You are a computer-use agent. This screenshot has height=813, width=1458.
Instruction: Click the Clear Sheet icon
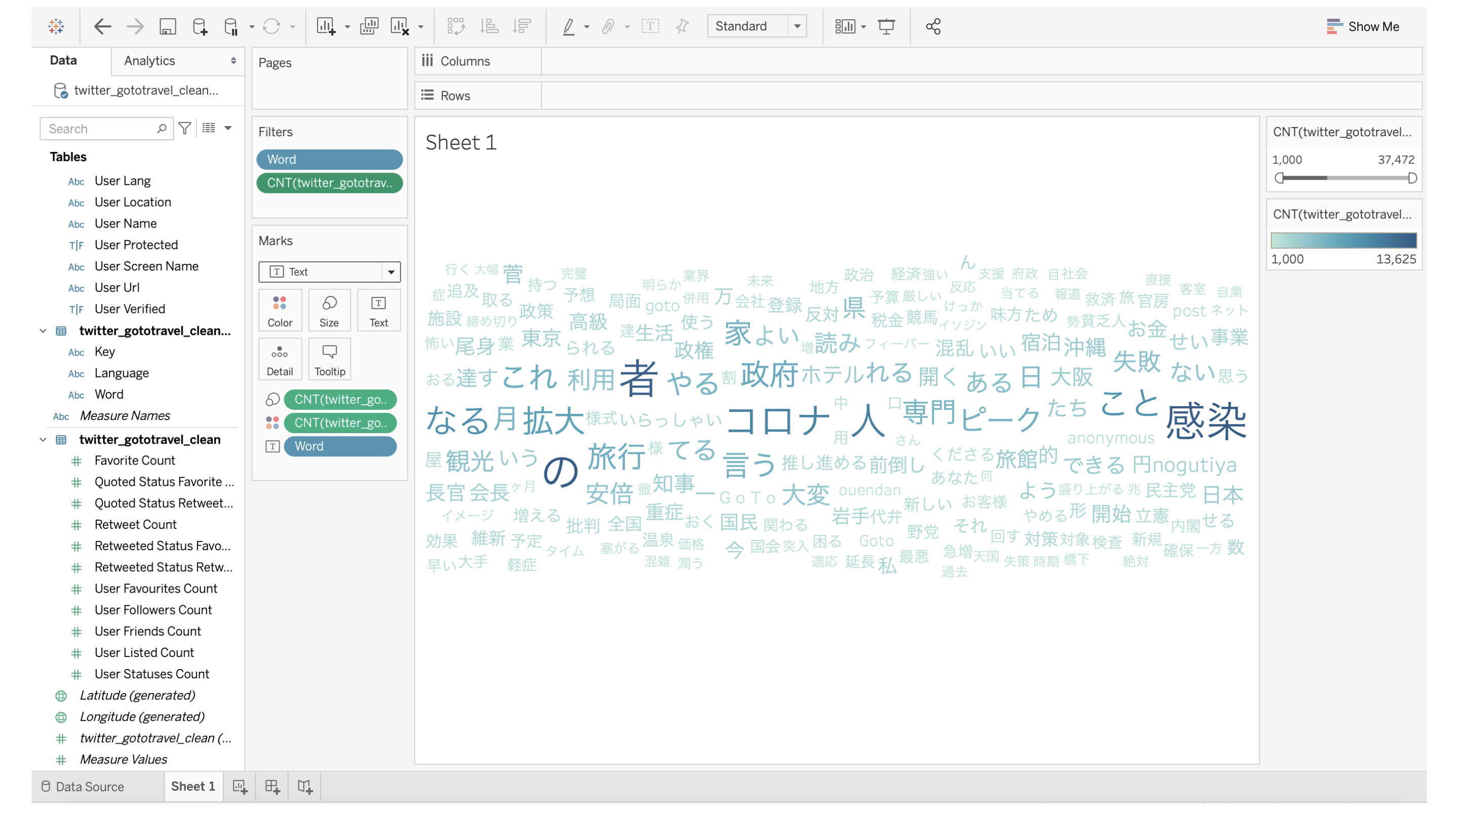[400, 26]
